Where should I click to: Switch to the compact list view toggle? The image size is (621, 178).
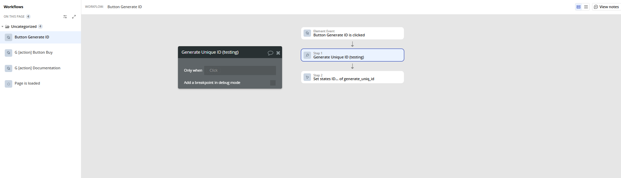point(586,7)
